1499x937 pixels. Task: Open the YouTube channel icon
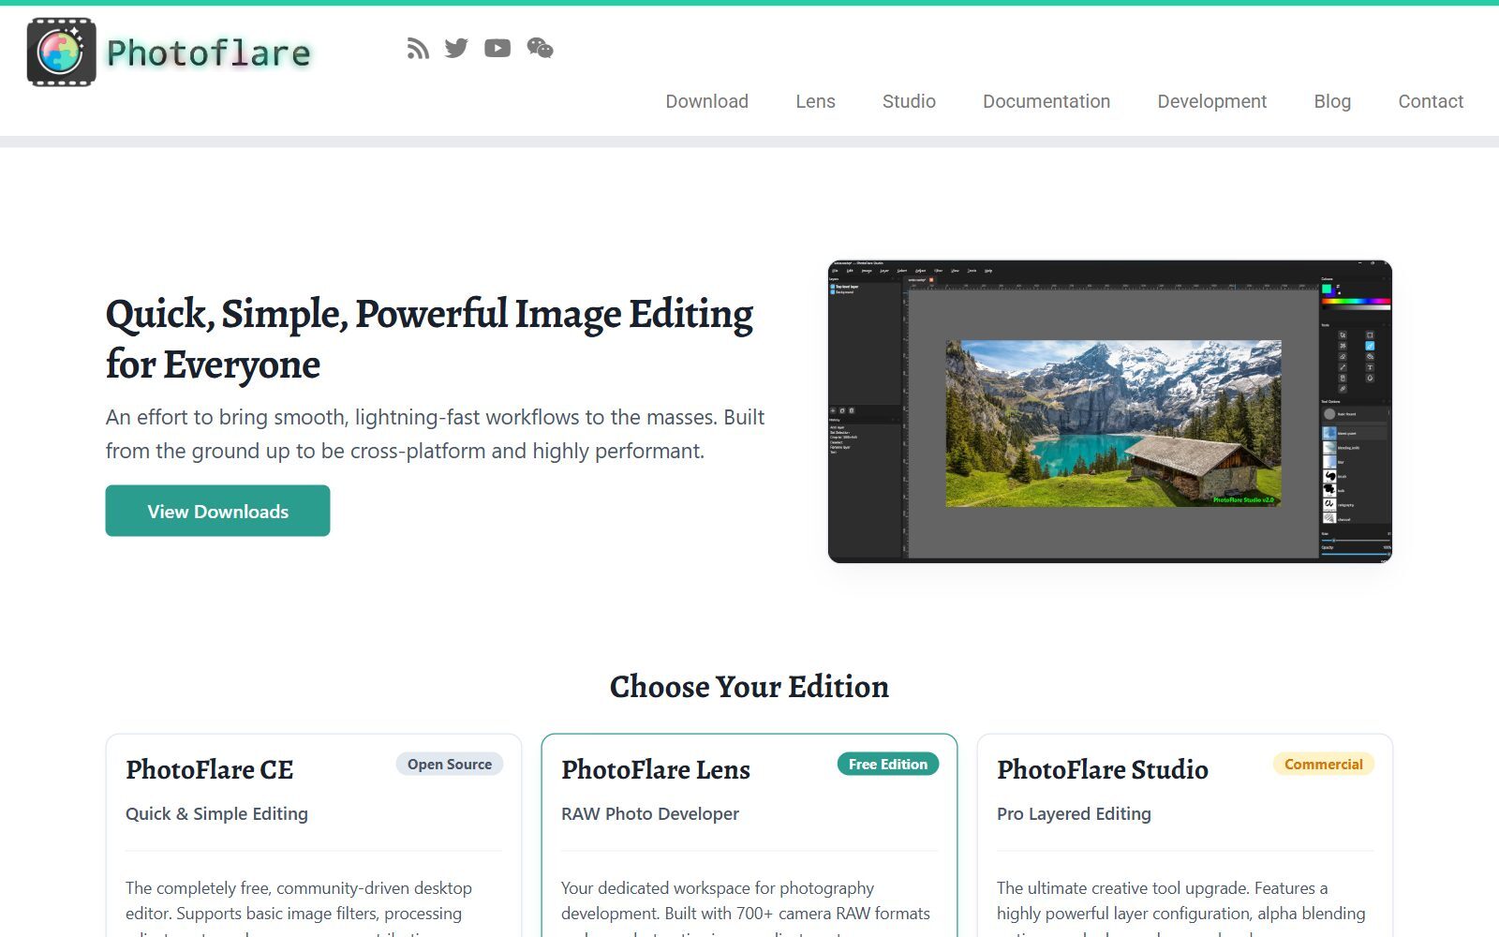pos(497,48)
